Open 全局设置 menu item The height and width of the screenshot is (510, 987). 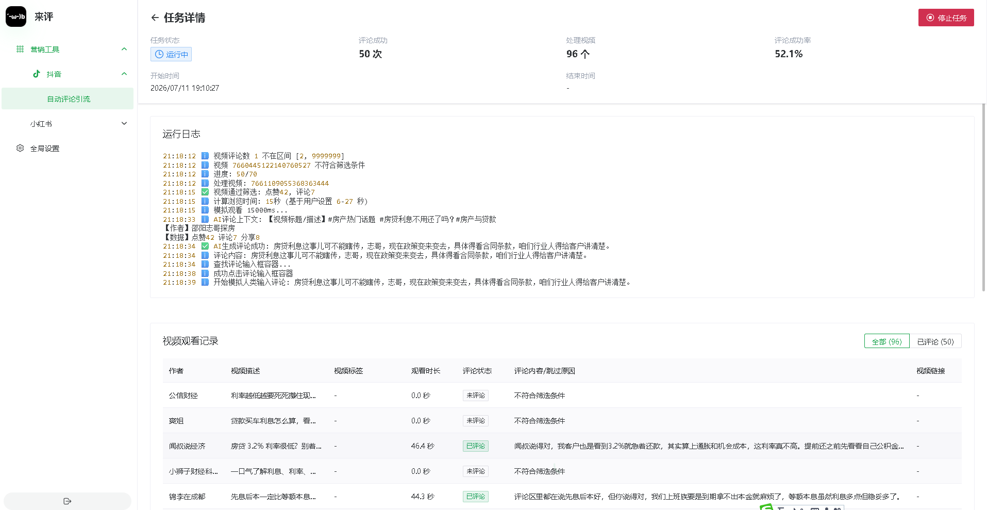68,149
